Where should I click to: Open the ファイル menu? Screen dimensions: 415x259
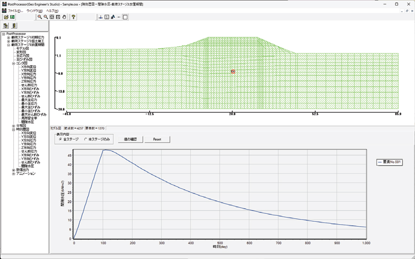click(16, 11)
